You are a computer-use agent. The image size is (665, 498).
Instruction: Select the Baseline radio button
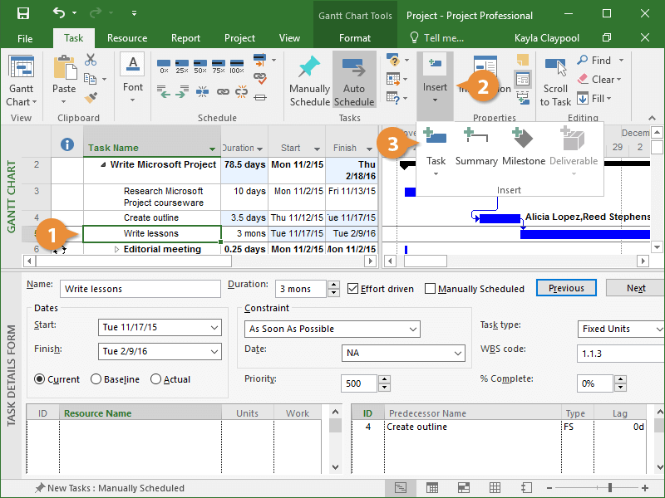97,379
